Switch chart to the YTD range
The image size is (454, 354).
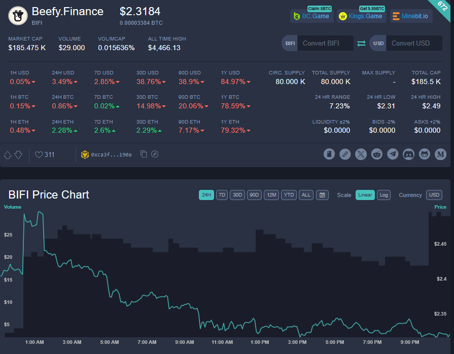pos(289,195)
